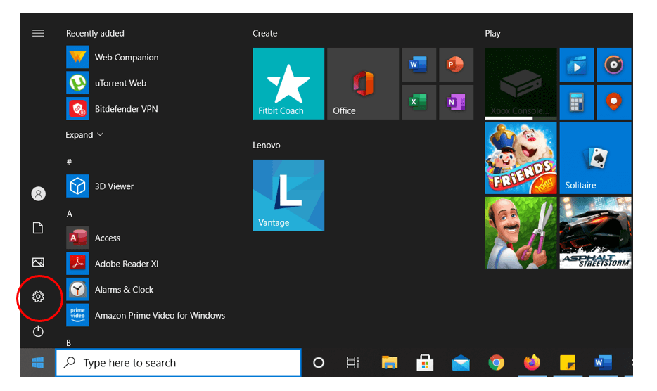The image size is (657, 391).
Task: Open the Documents sidebar icon
Action: [38, 228]
